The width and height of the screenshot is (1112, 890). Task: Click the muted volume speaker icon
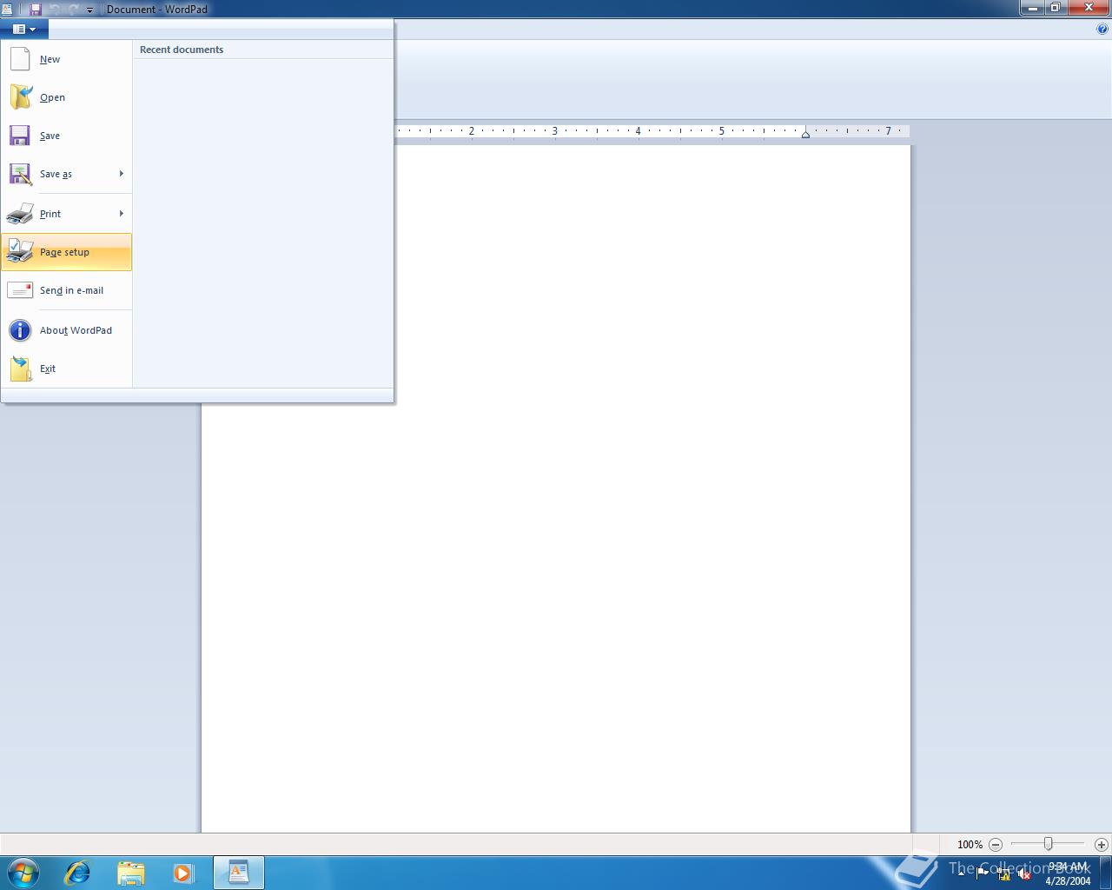1024,873
